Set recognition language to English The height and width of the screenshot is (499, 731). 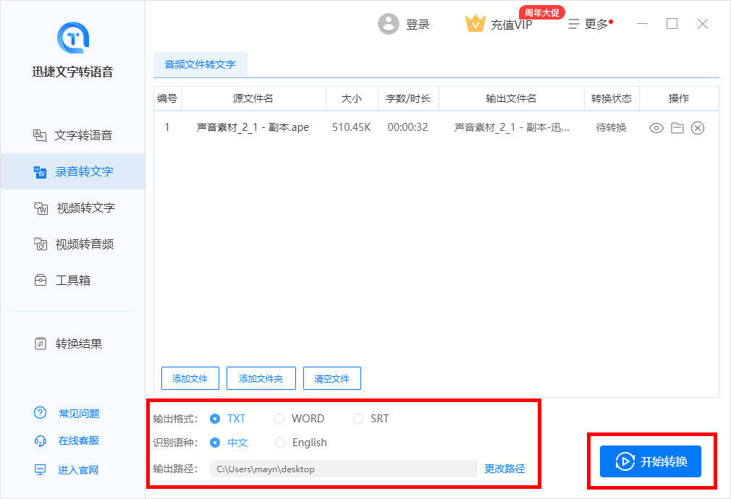click(300, 443)
